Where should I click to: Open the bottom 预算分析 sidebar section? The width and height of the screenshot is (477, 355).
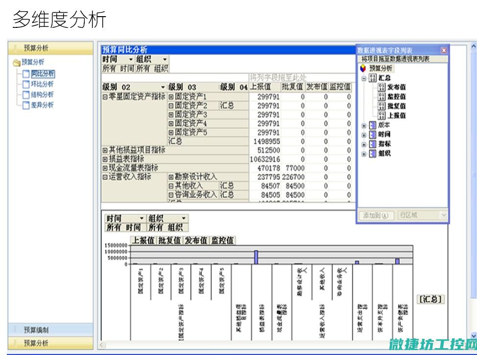pos(50,343)
